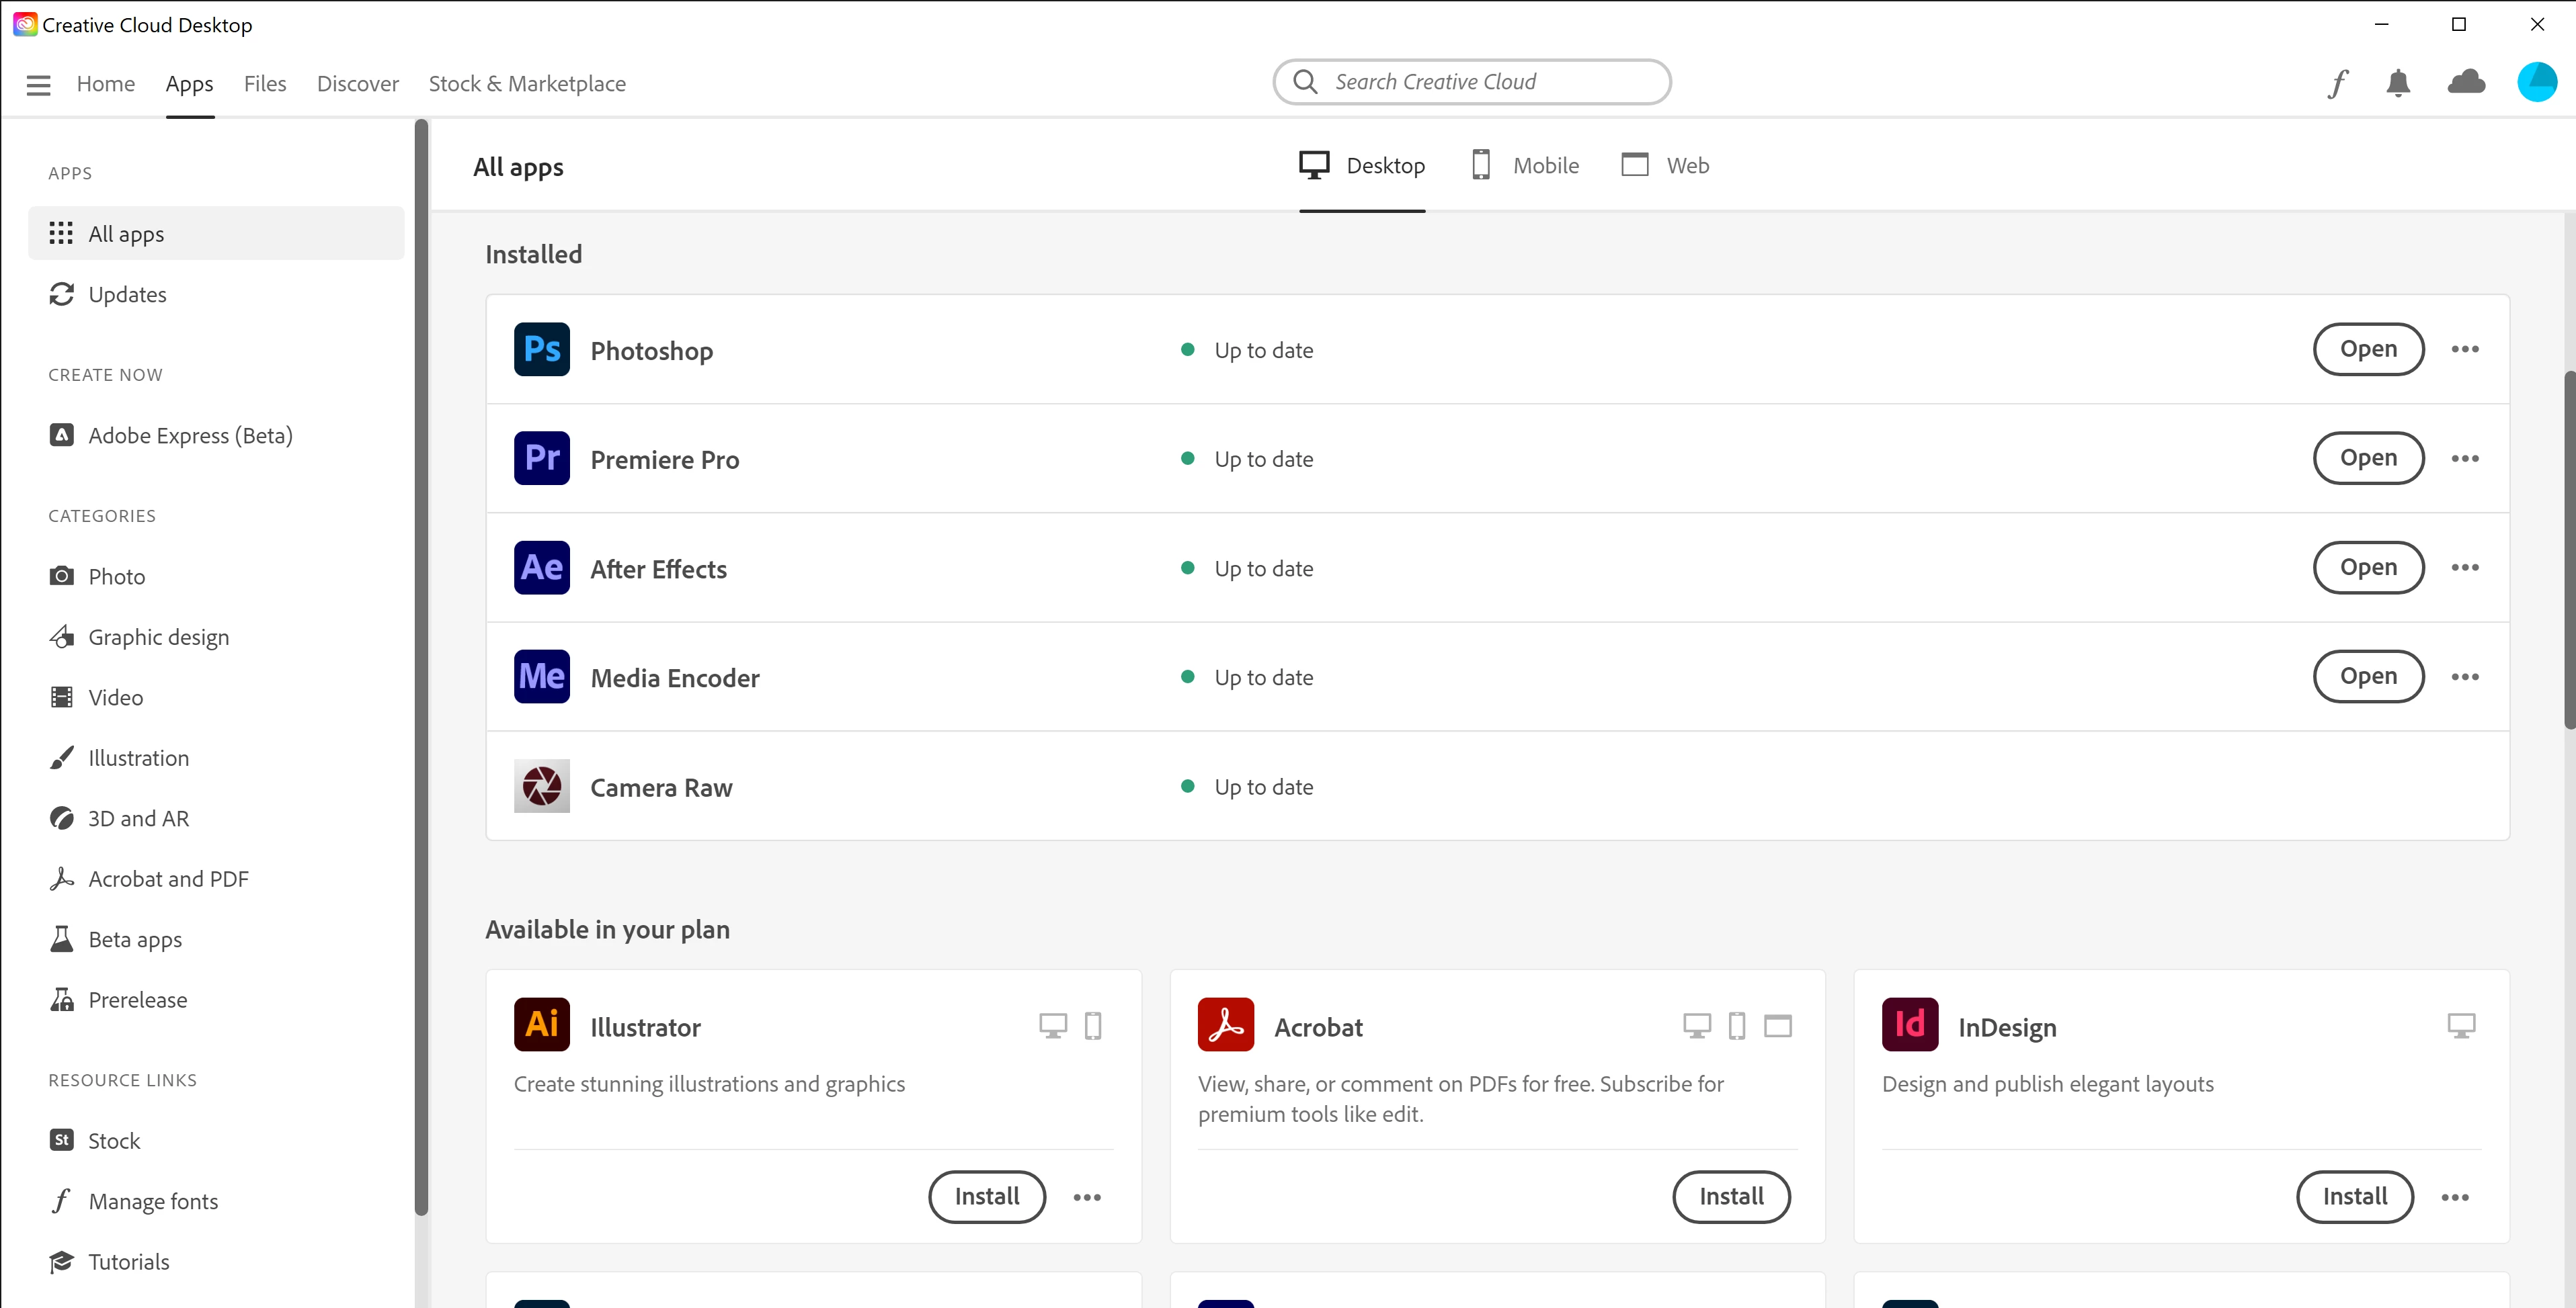Switch to the Web tab
2576x1308 pixels.
coord(1665,166)
